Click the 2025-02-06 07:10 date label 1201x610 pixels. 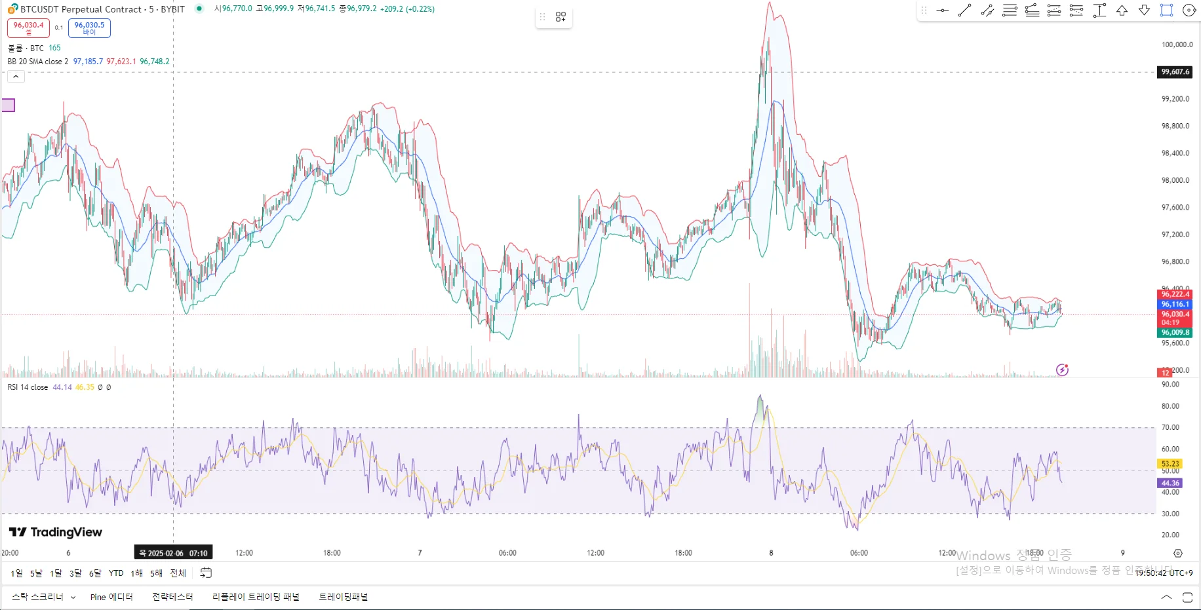tap(173, 553)
